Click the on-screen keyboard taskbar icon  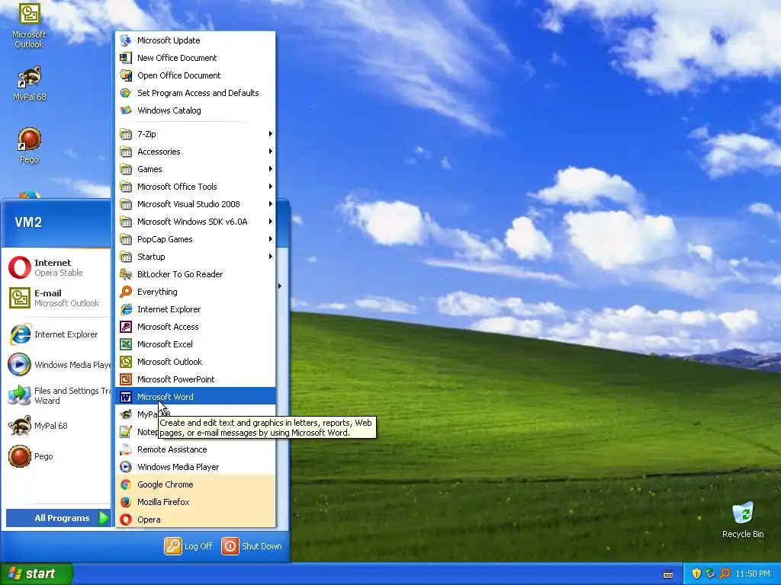coord(668,574)
